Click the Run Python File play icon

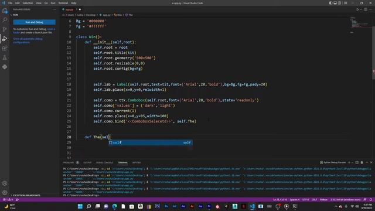358,9
